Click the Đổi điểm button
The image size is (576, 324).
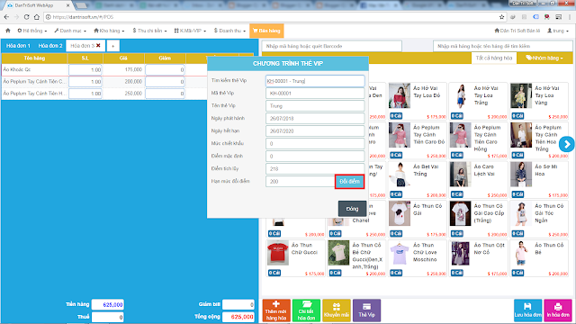click(349, 182)
